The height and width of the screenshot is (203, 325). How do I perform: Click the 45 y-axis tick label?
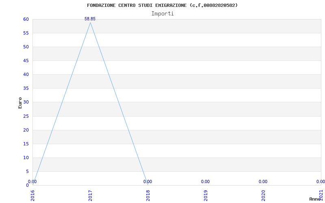[x=26, y=60]
